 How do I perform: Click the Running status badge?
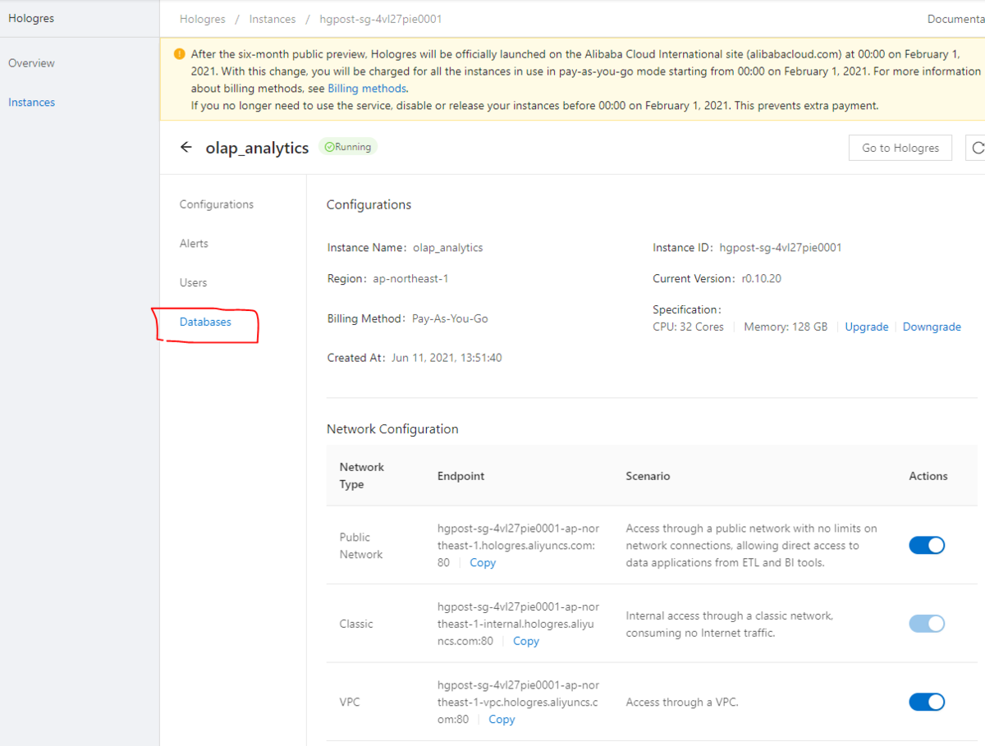348,147
